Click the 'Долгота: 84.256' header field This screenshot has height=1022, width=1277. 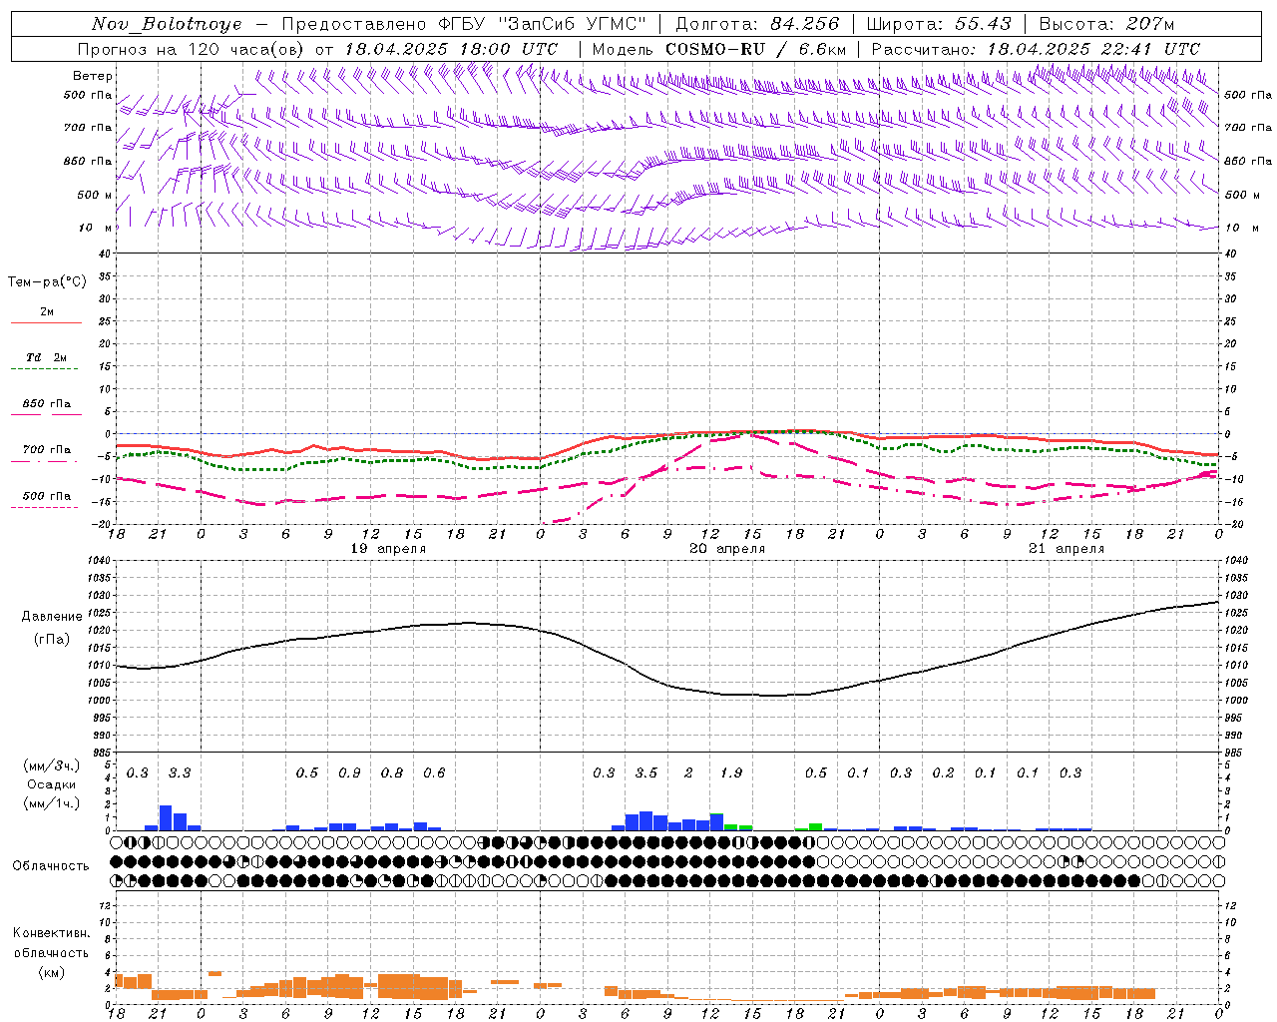[x=758, y=24]
